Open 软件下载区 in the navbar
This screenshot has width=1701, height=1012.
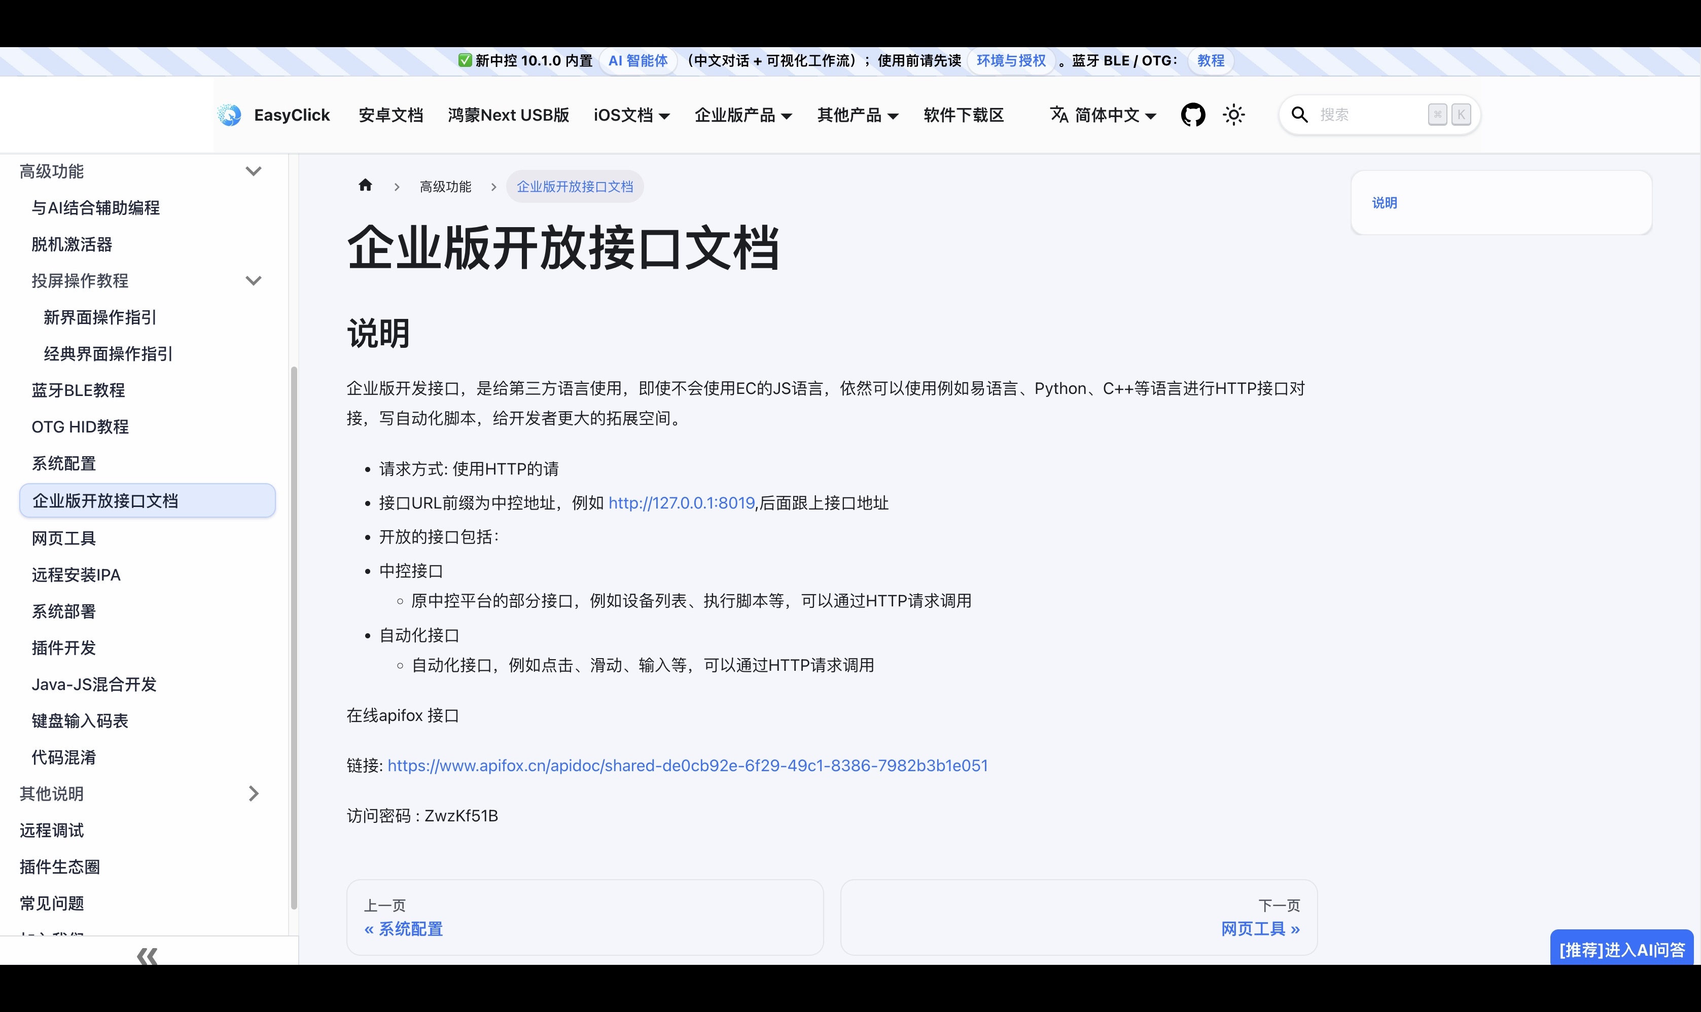pyautogui.click(x=964, y=115)
